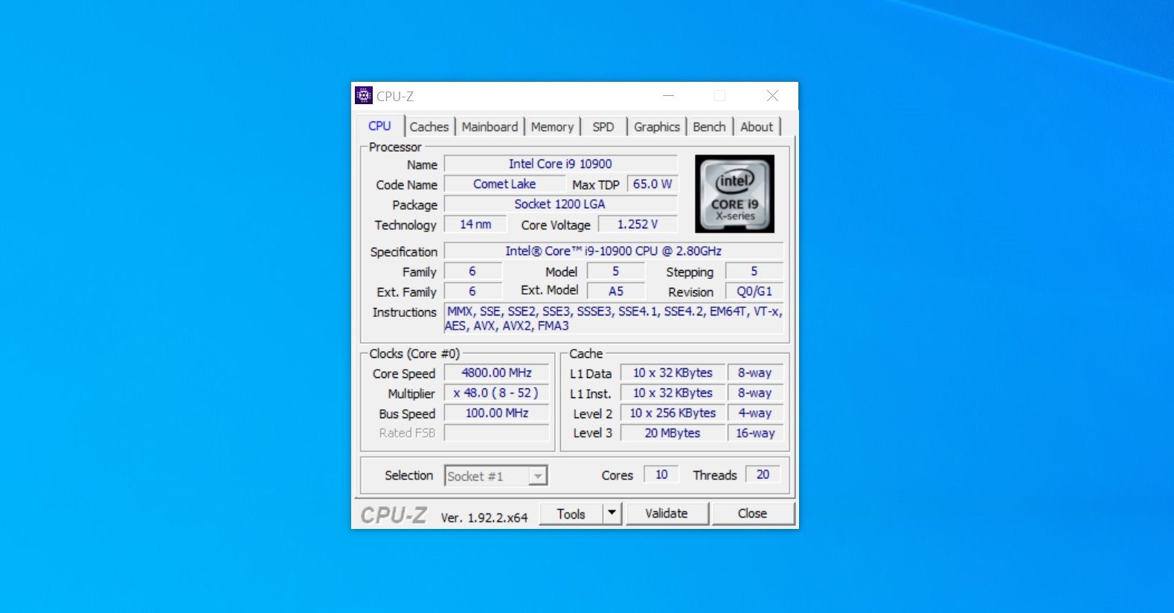Click the L1 Data 10 x 32 KBytes value
This screenshot has height=613, width=1174.
click(x=673, y=373)
